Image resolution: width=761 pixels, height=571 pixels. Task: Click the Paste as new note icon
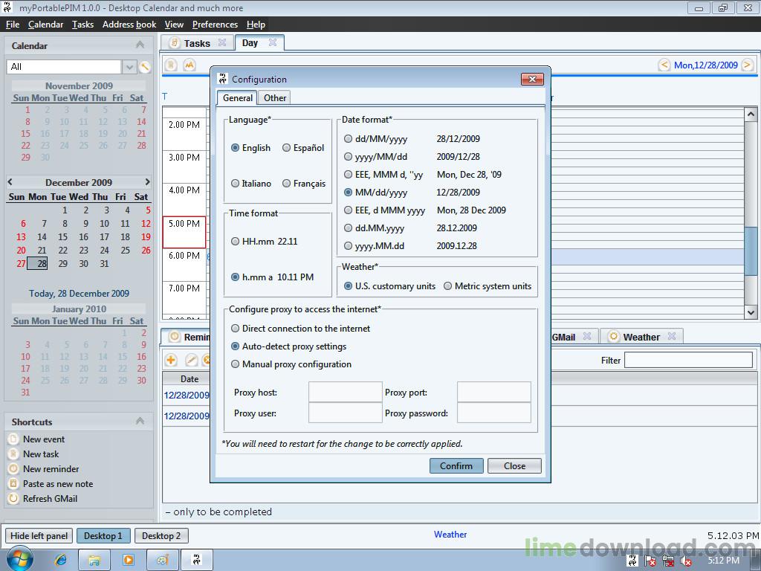(x=13, y=484)
